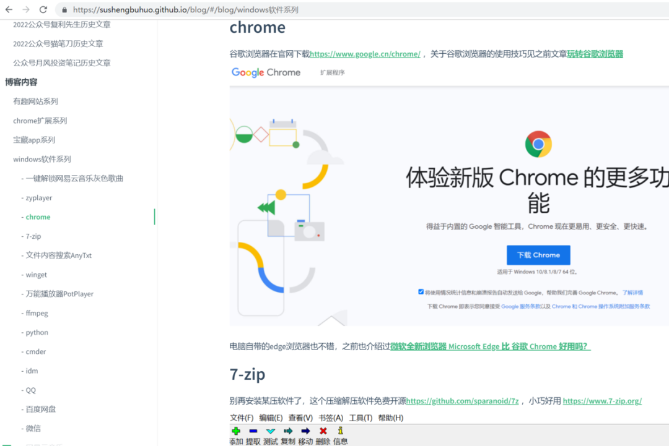Viewport: 669px width, 446px height.
Task: Click the 测试 checkmark icon
Action: (271, 431)
